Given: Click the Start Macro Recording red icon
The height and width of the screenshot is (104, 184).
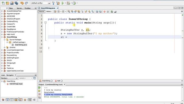Looking at the screenshot, I should 104,12.
